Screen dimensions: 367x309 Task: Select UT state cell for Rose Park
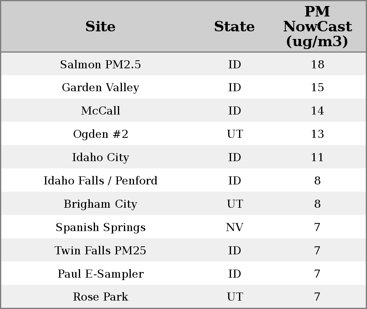click(234, 297)
